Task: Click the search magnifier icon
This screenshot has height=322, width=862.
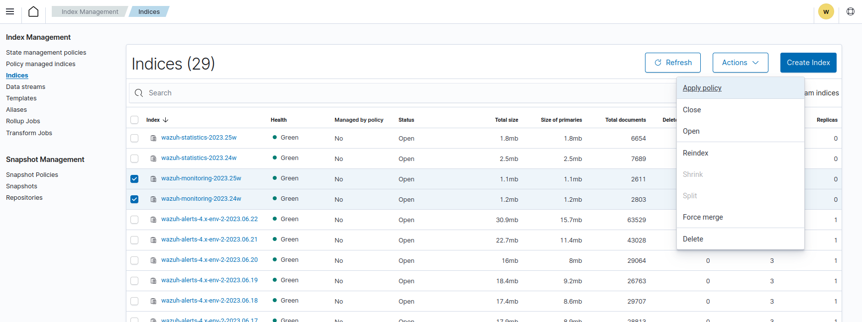Action: click(139, 93)
